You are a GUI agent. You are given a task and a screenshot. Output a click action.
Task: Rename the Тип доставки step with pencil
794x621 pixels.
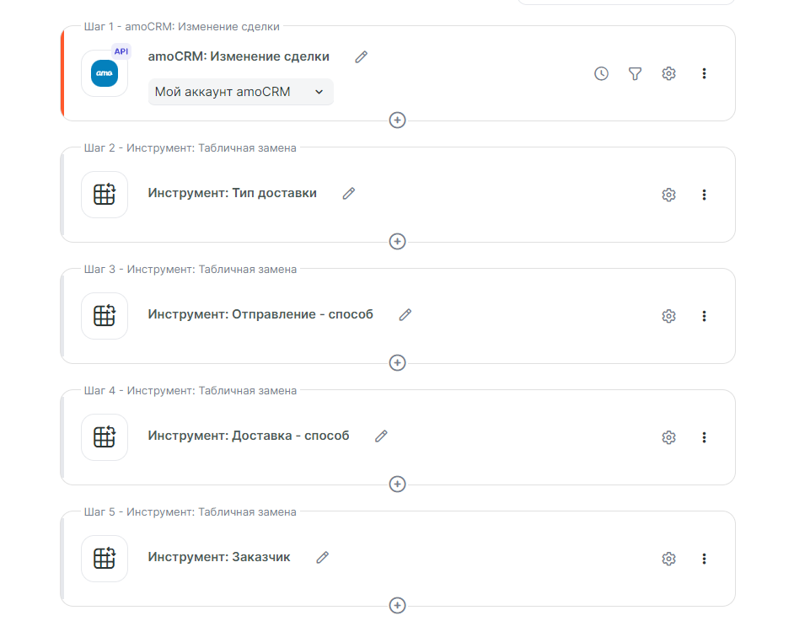pyautogui.click(x=349, y=193)
